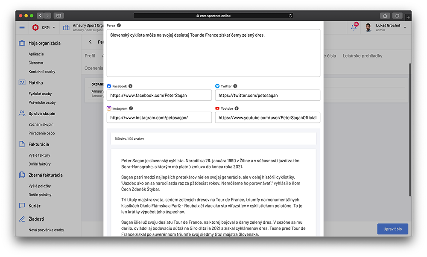Image resolution: width=427 pixels, height=257 pixels.
Task: Click into the Facebook URL field
Action: (159, 95)
